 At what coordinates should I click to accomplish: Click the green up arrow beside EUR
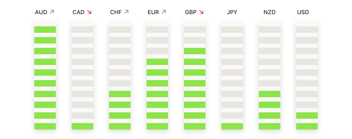[x=164, y=12]
